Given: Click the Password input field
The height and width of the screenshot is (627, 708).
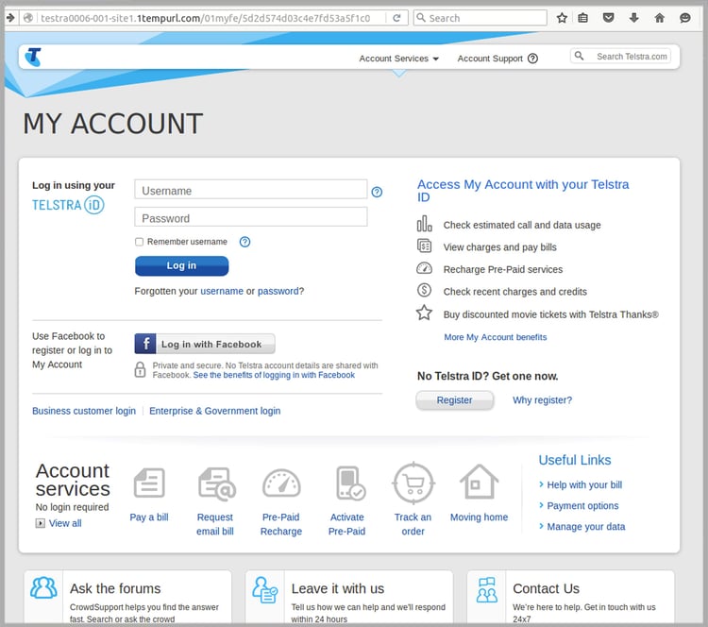Looking at the screenshot, I should [x=251, y=217].
